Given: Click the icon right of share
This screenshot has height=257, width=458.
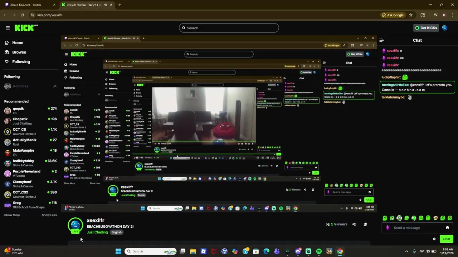Looking at the screenshot, I should point(365,224).
